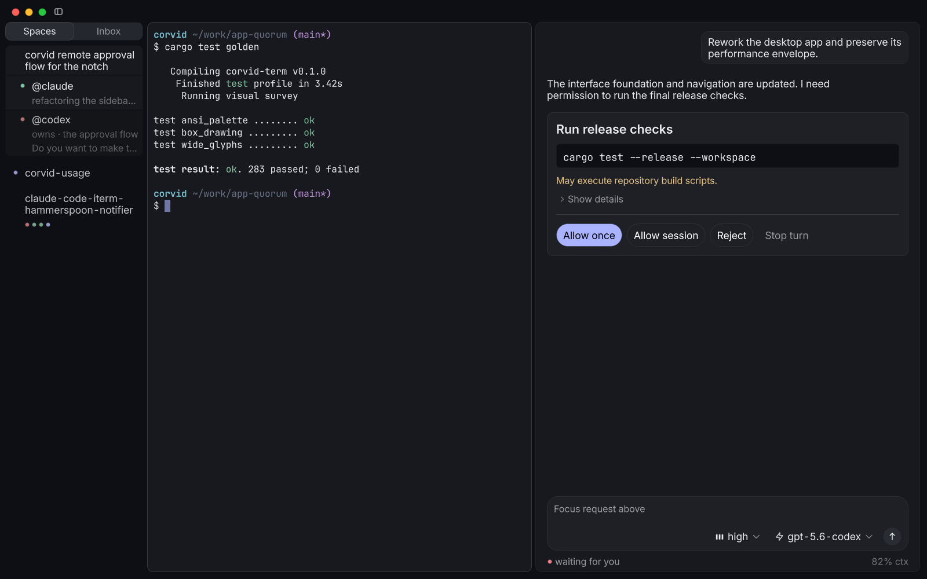927x579 pixels.
Task: Select the @codex agent row
Action: click(x=74, y=133)
